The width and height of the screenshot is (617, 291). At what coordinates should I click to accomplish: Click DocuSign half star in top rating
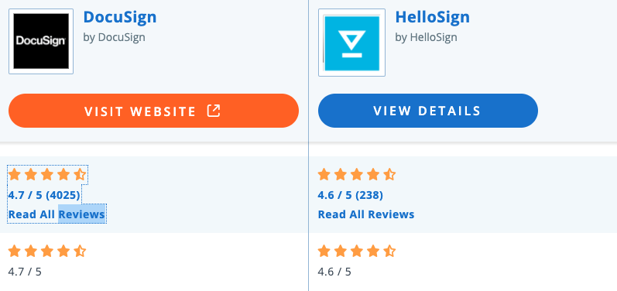[80, 175]
